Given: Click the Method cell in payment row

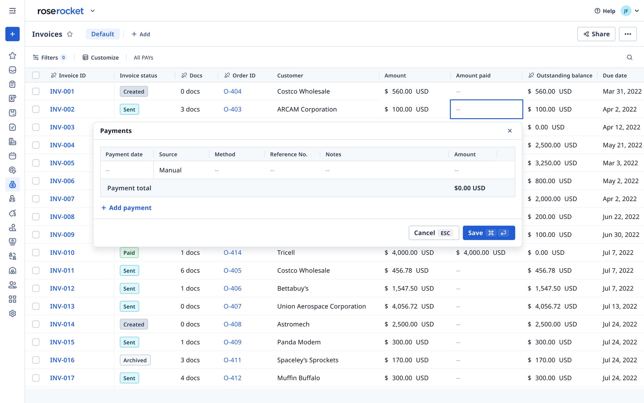Looking at the screenshot, I should 237,170.
